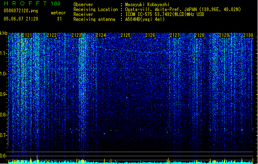Click the Receiver field label
Image resolution: width=258 pixels, height=164 pixels.
[x=83, y=14]
